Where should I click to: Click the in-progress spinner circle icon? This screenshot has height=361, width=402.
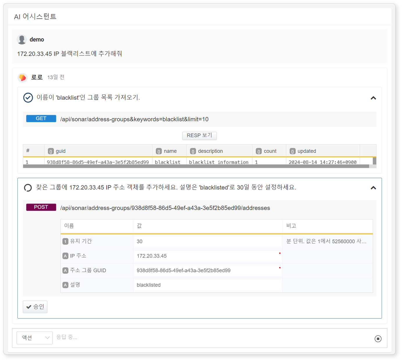[28, 188]
